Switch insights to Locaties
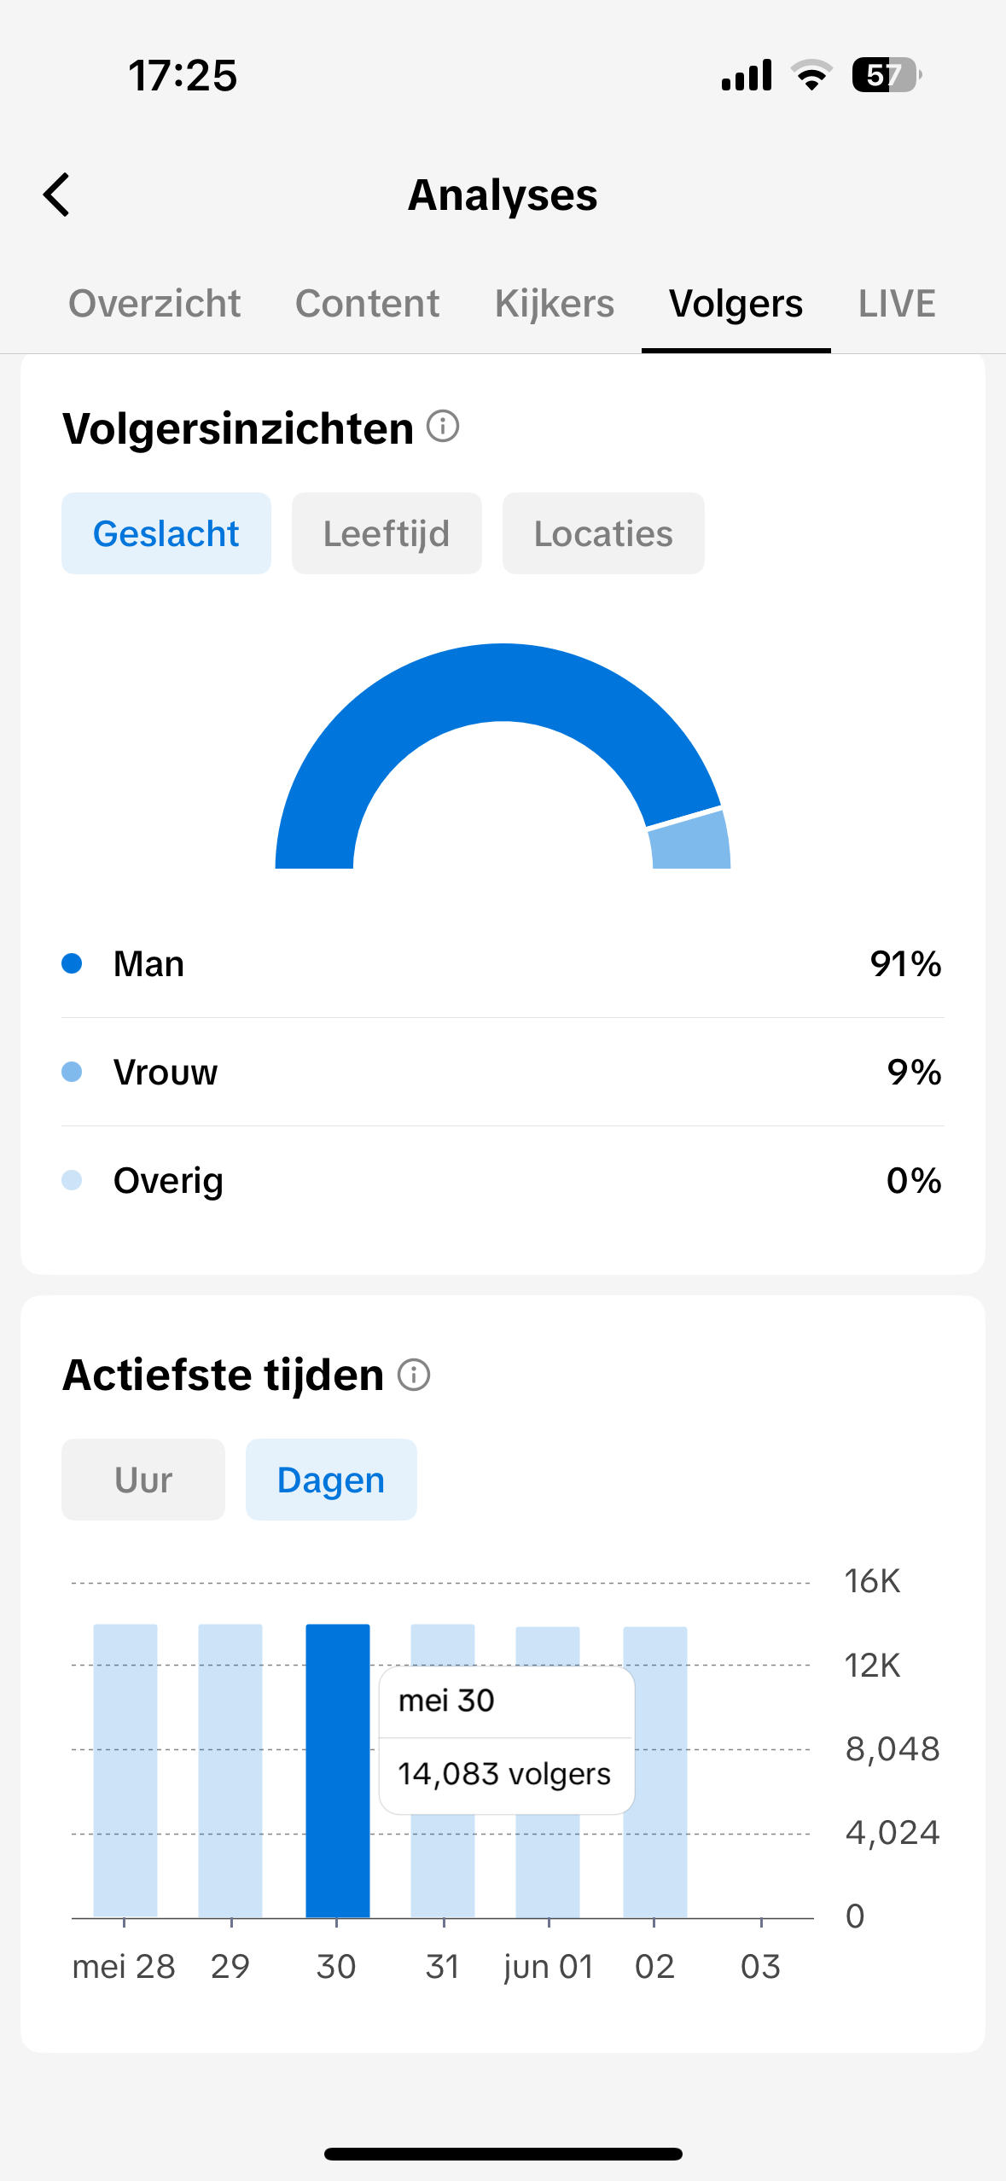This screenshot has height=2181, width=1006. click(603, 533)
